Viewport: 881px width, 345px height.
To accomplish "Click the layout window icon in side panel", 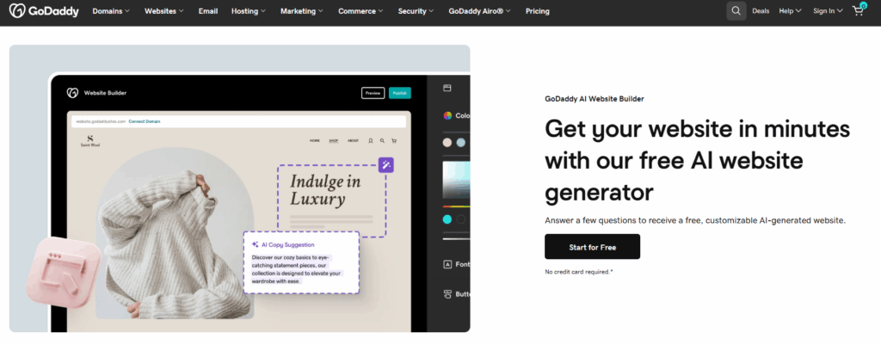I will coord(447,88).
